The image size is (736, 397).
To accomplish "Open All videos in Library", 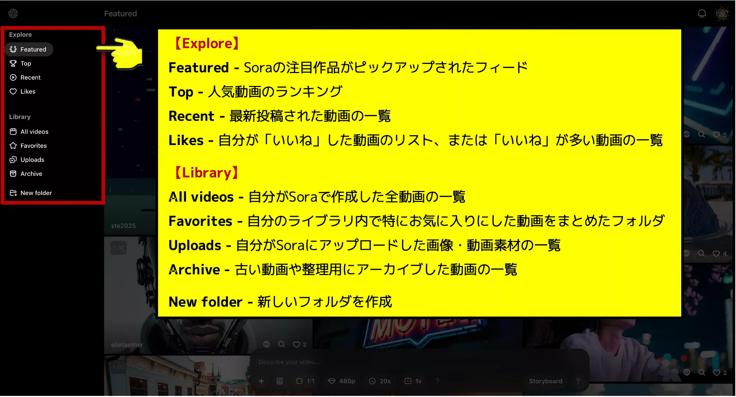I will 34,131.
